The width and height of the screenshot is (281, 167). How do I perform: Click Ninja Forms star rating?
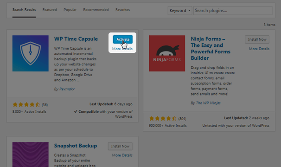[x=163, y=119]
